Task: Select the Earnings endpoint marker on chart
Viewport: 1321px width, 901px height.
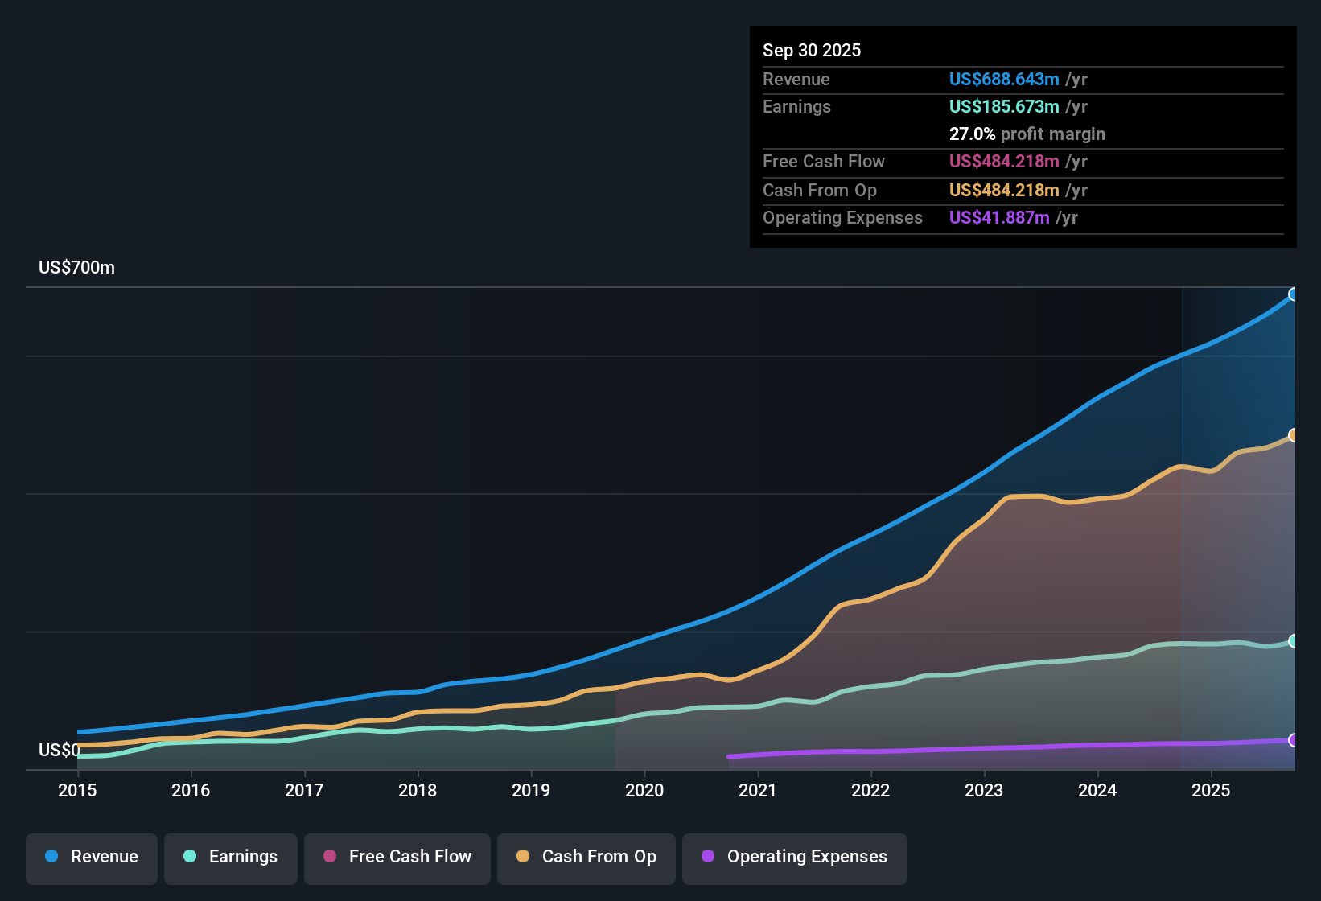Action: coord(1294,641)
